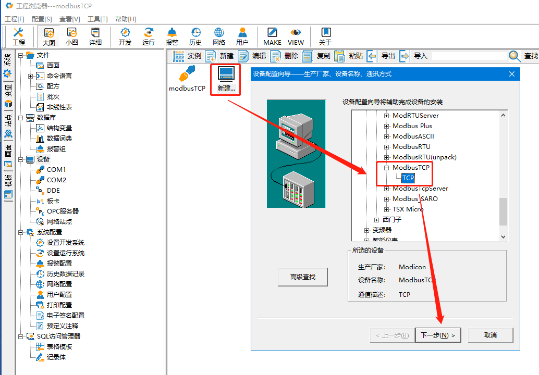
Task: Open the 报警 (Alarm) bell icon
Action: [x=172, y=36]
